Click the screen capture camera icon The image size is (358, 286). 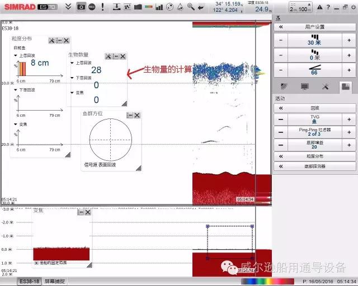point(81,7)
